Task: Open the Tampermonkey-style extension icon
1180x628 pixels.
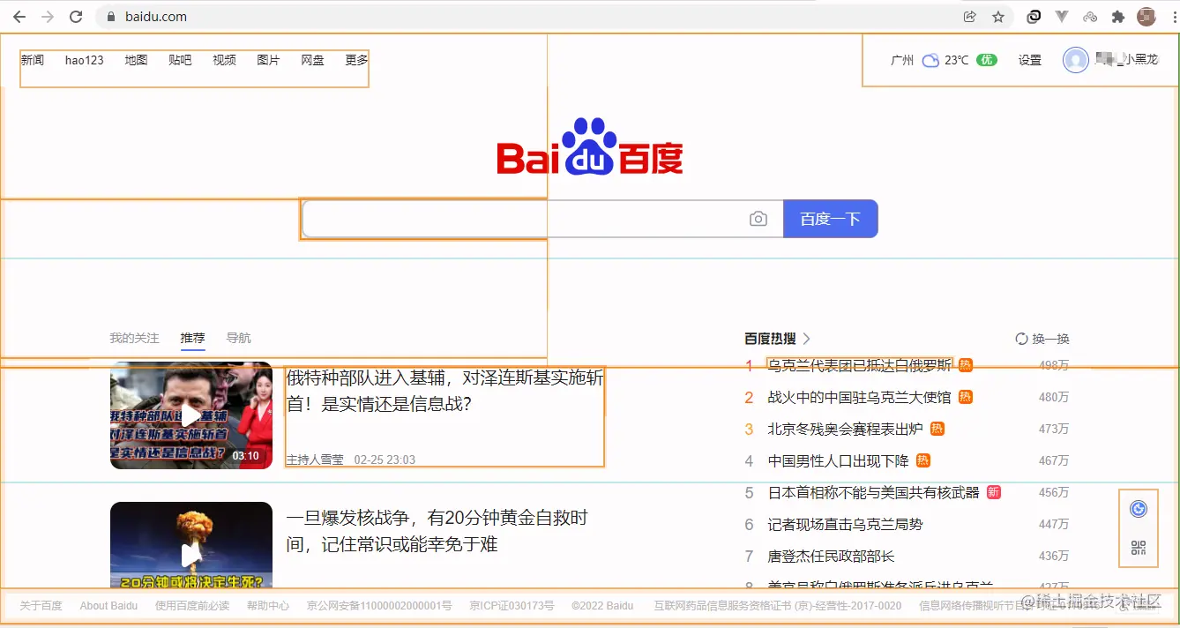Action: pyautogui.click(x=1090, y=17)
